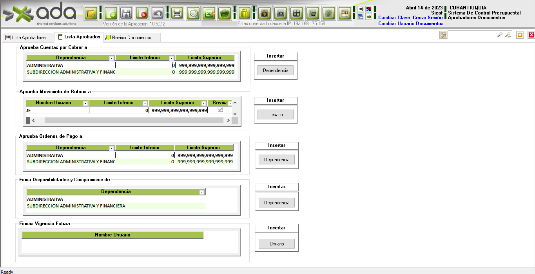This screenshot has height=274, width=535.
Task: Click the Cambiar Usuario Documentos link
Action: pyautogui.click(x=411, y=23)
